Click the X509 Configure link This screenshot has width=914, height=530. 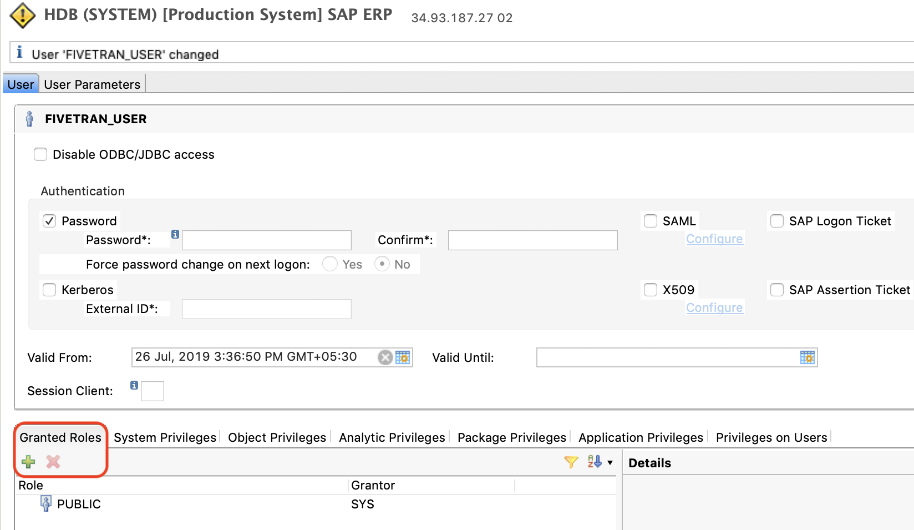click(x=714, y=307)
